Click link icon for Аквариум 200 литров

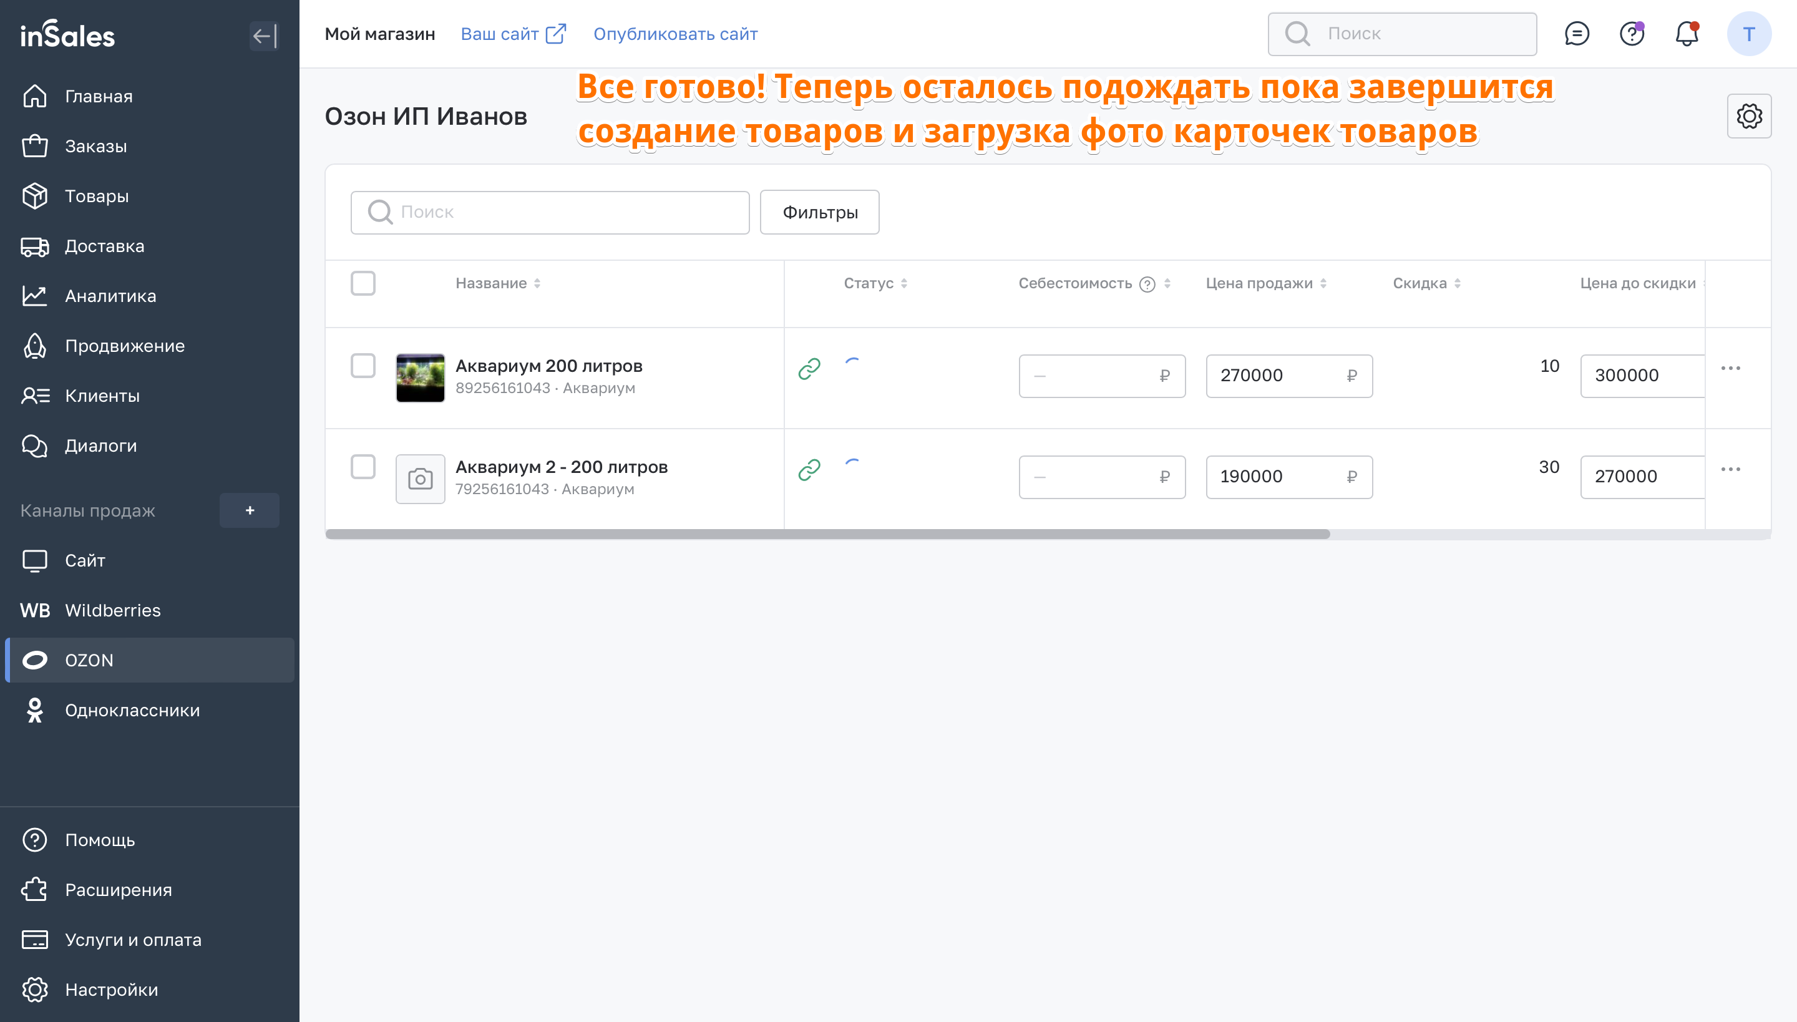tap(809, 369)
